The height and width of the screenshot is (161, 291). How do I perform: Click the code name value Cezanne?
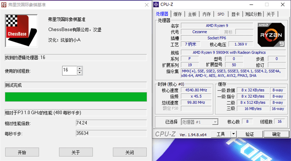(199, 32)
